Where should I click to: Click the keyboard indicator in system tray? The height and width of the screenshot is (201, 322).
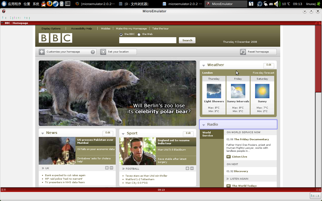coord(271,4)
